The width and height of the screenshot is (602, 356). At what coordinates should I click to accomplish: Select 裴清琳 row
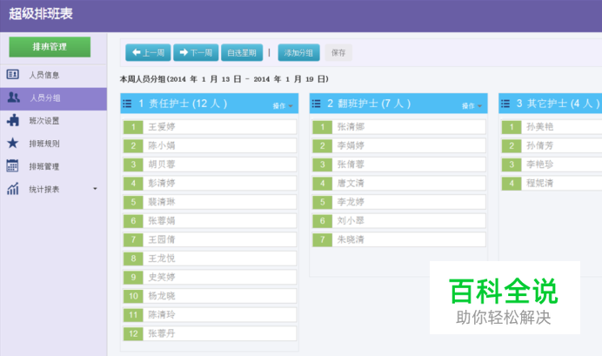[210, 202]
